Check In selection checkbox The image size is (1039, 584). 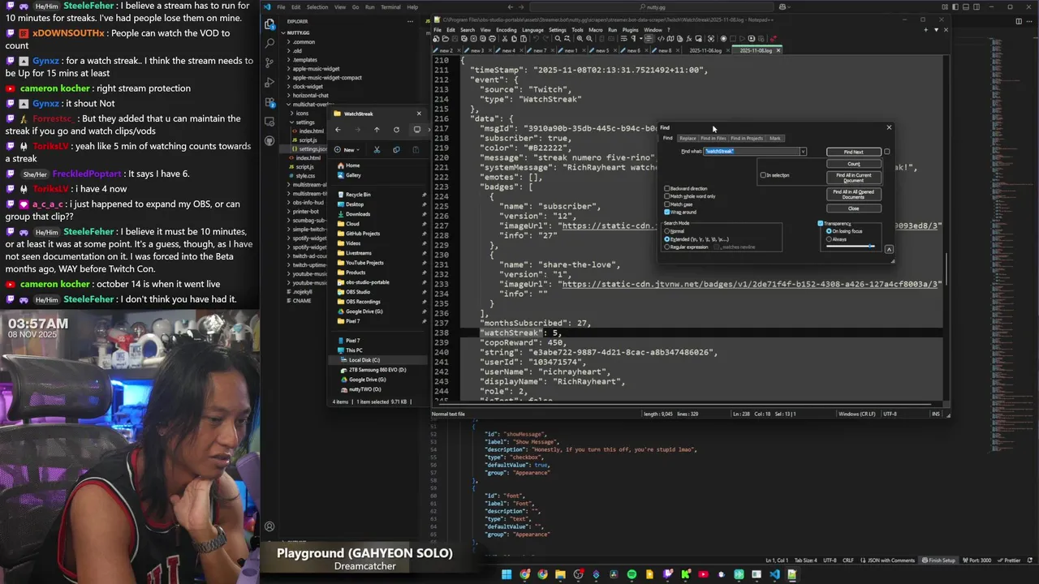[x=763, y=175]
